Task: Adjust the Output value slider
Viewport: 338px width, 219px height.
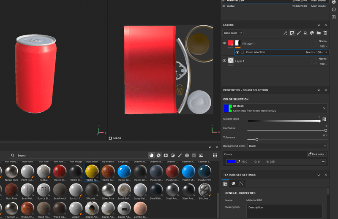Action: (x=284, y=121)
